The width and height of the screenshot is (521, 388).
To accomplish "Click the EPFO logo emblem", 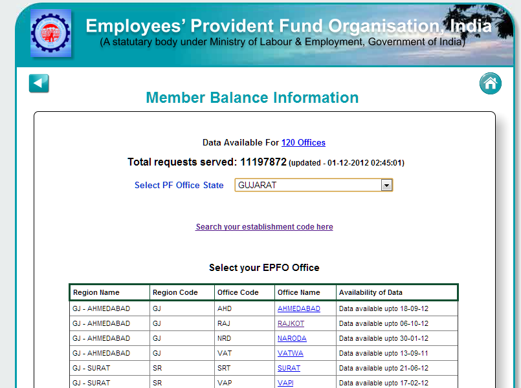I will click(51, 32).
